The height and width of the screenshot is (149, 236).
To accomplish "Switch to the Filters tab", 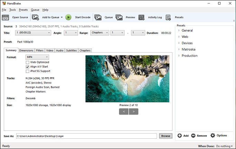I will pos(40,50).
